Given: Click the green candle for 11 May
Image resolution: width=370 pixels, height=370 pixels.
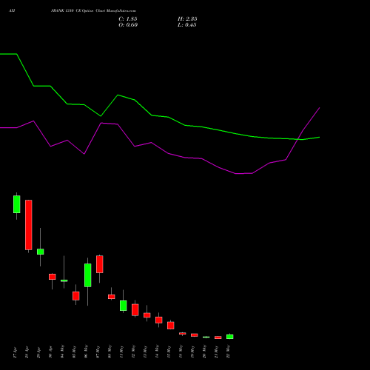Looking at the screenshot, I should tap(123, 306).
